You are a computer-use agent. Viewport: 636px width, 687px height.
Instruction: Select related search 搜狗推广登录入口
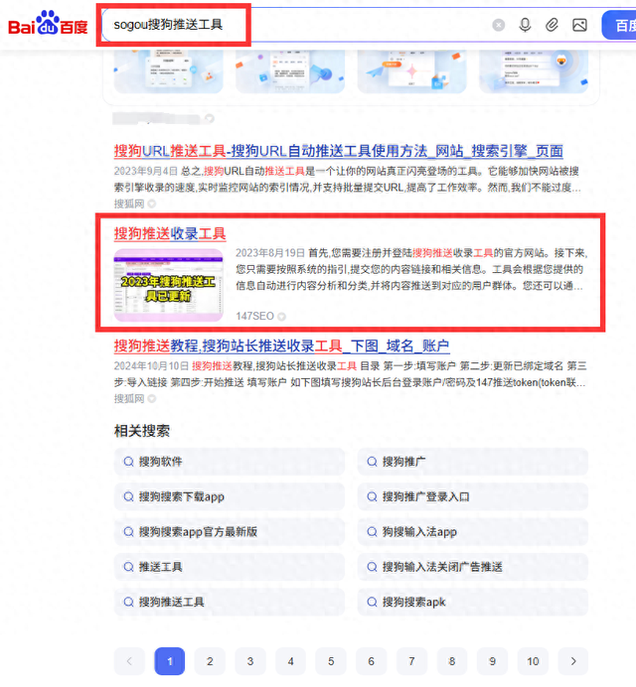tap(473, 496)
